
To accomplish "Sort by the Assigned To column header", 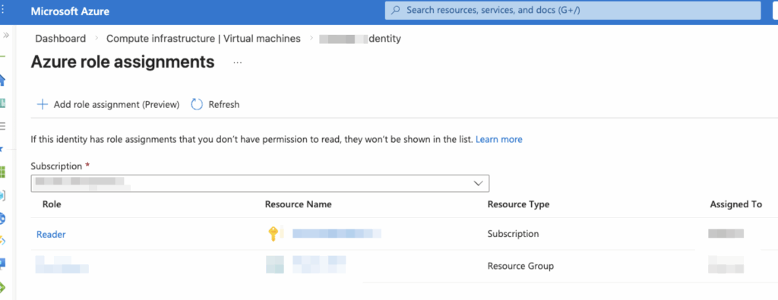I will tap(735, 204).
